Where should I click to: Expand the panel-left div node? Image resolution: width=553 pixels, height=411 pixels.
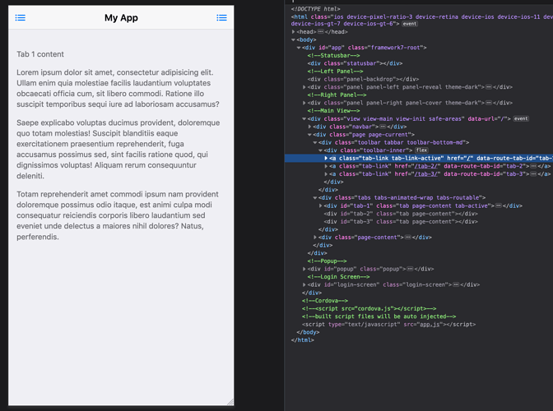coord(304,87)
